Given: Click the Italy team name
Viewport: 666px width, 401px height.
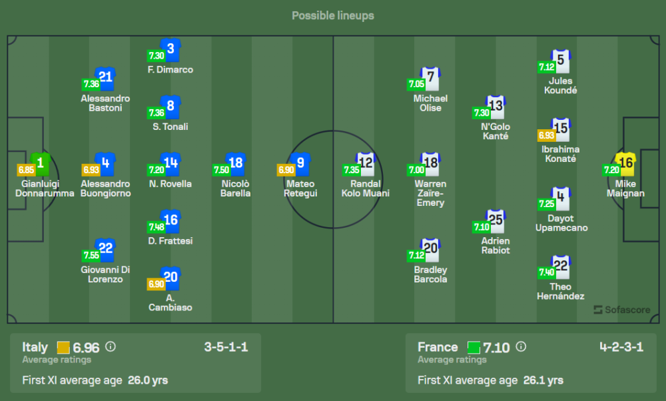Looking at the screenshot, I should (x=35, y=347).
